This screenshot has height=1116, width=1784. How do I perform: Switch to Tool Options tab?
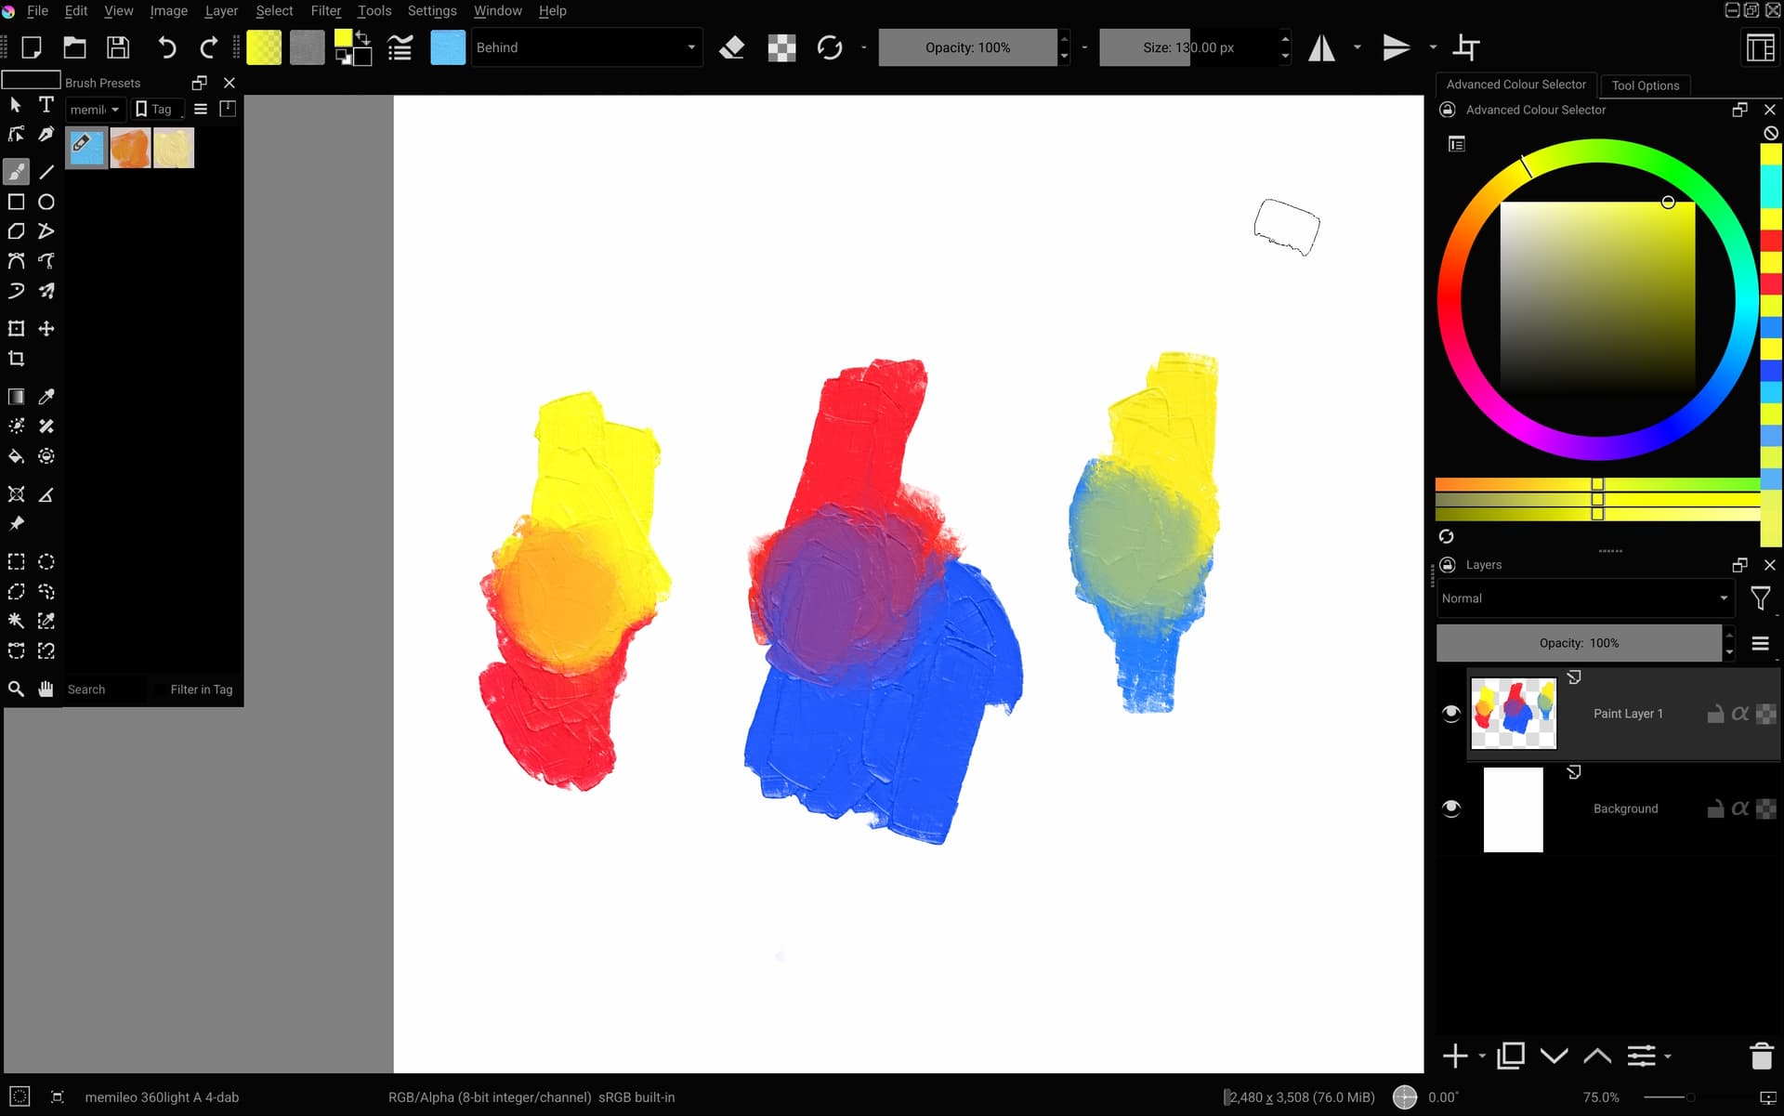tap(1645, 85)
